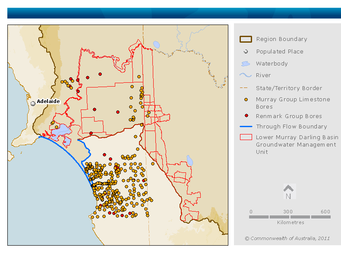Click the 'Kilometres' scale label
Screen dimensions: 341x256
point(290,222)
